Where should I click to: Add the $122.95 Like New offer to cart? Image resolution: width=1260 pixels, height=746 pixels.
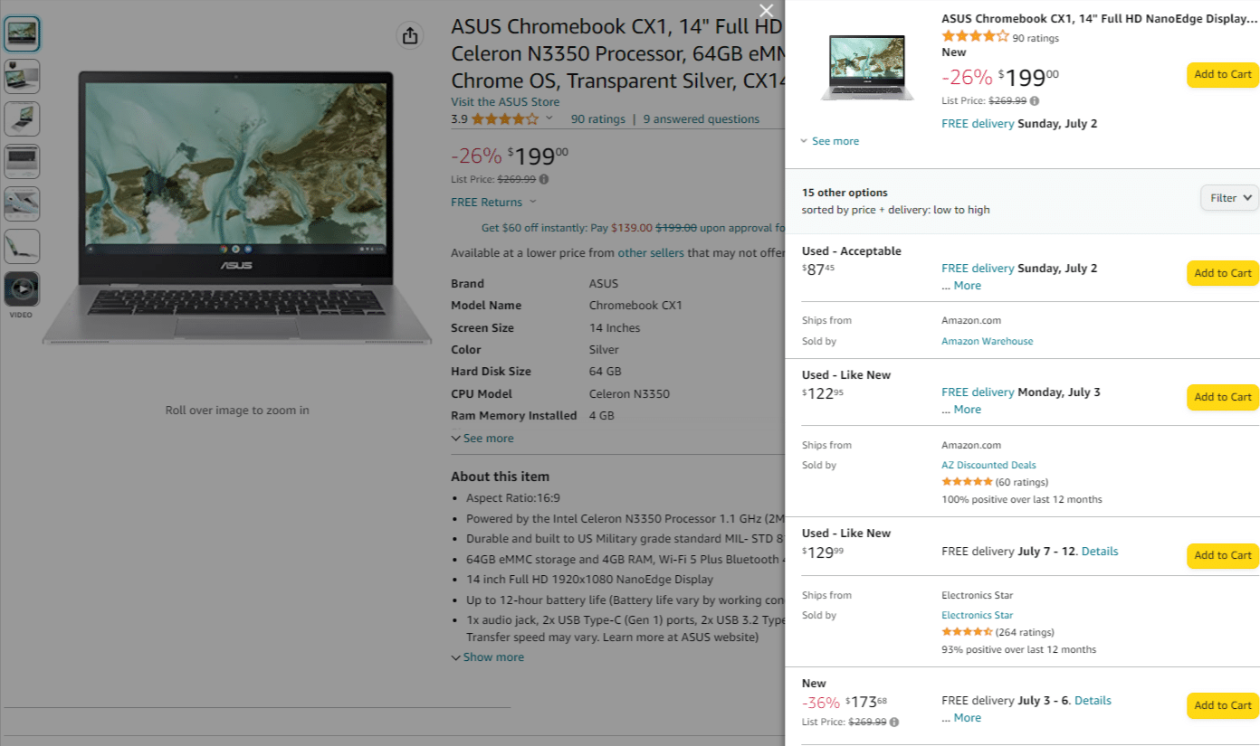coord(1222,397)
